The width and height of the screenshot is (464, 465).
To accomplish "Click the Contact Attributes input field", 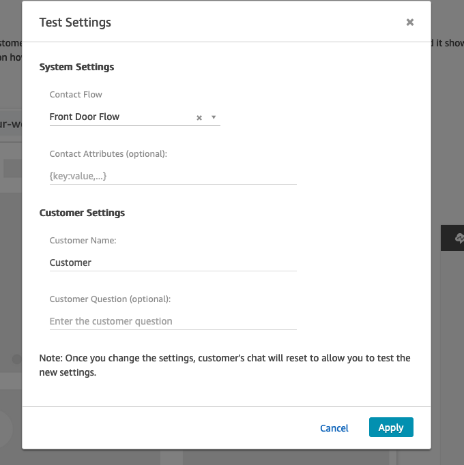I will [173, 176].
